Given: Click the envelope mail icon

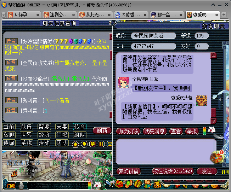Looking at the screenshot, I should pos(109,144).
